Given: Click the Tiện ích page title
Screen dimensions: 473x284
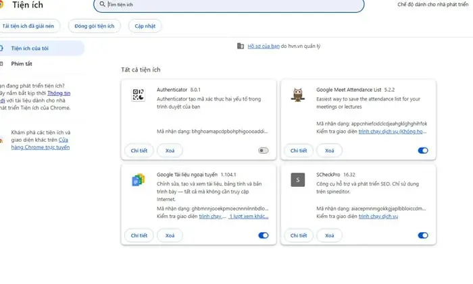Looking at the screenshot, I should pos(28,5).
